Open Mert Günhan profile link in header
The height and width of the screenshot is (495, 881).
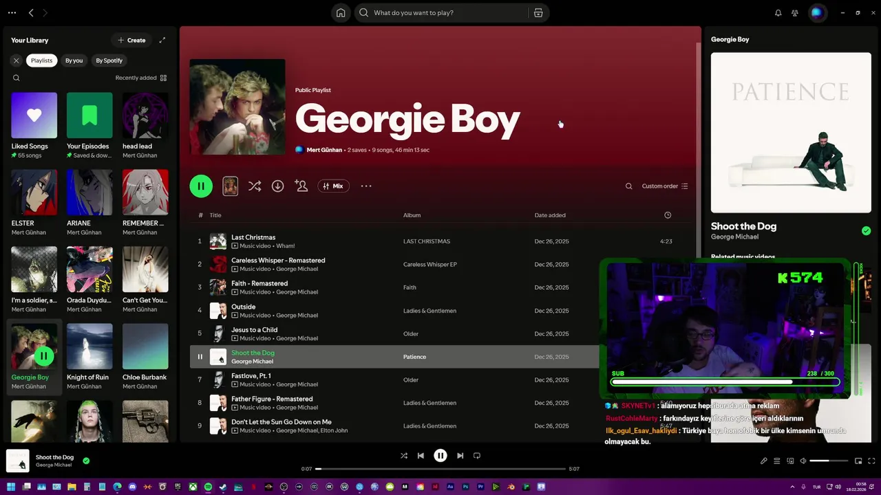pyautogui.click(x=323, y=150)
